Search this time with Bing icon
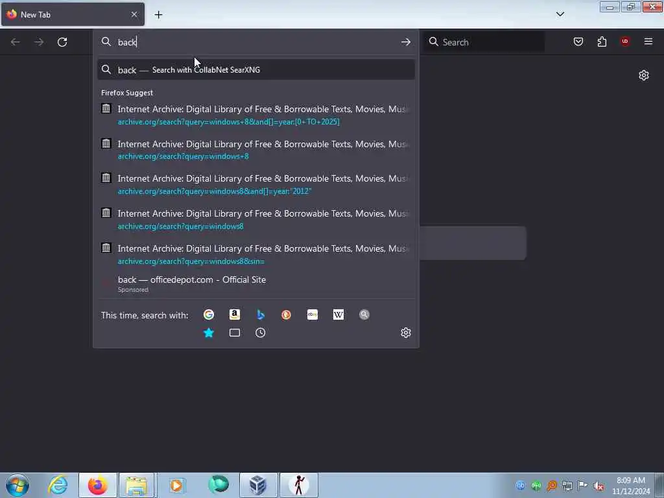Screen dimensions: 664x498 [x=261, y=314]
